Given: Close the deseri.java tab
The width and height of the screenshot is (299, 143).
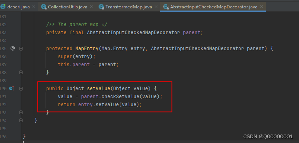Looking at the screenshot, I should (34, 7).
